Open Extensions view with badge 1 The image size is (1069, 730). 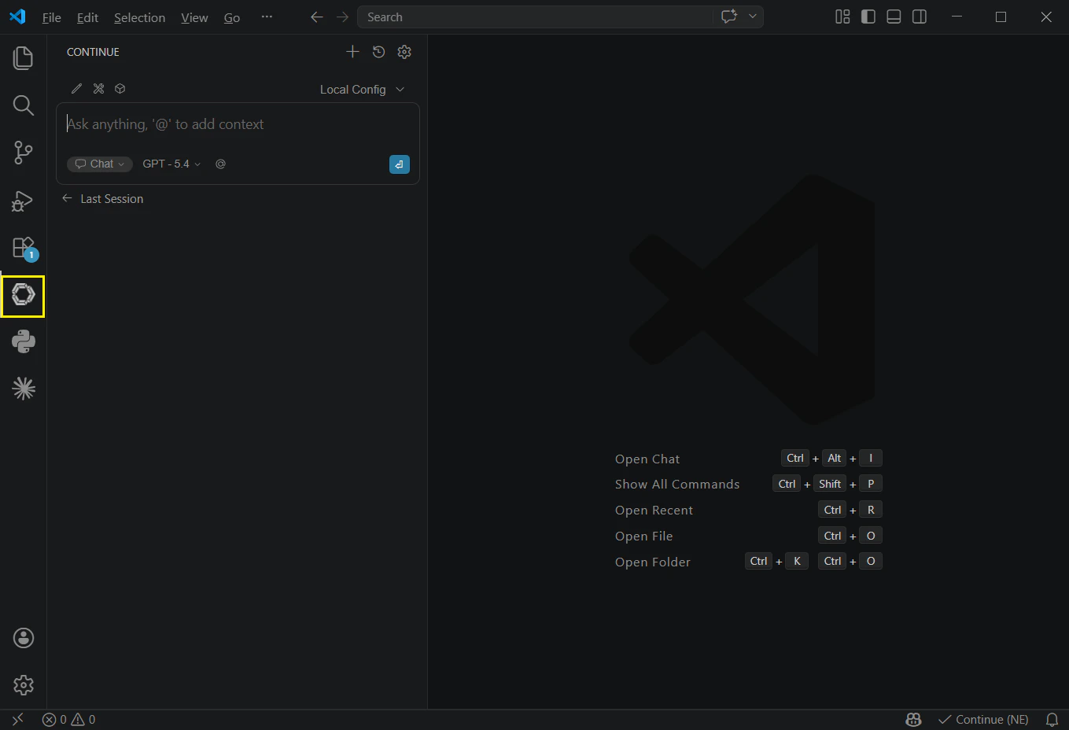click(24, 248)
